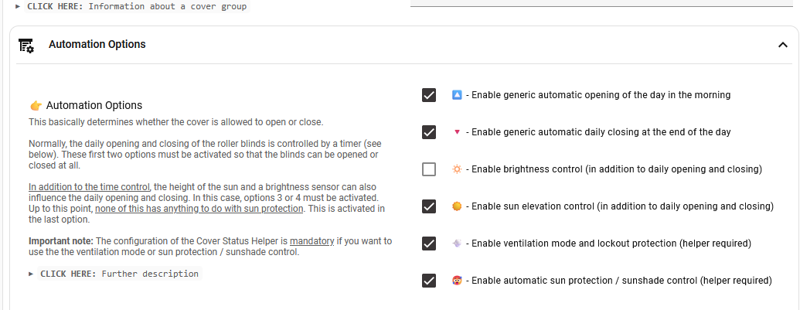Disable automatic morning opening checkbox
The height and width of the screenshot is (310, 800).
click(x=429, y=95)
